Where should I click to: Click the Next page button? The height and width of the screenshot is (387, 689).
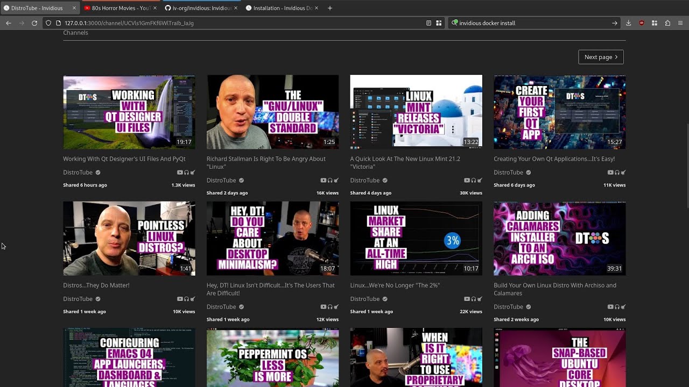(x=601, y=57)
